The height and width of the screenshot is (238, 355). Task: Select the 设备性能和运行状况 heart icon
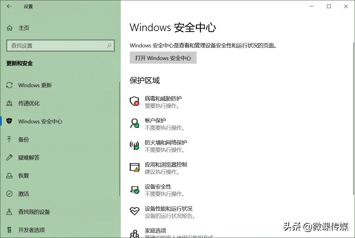point(134,212)
